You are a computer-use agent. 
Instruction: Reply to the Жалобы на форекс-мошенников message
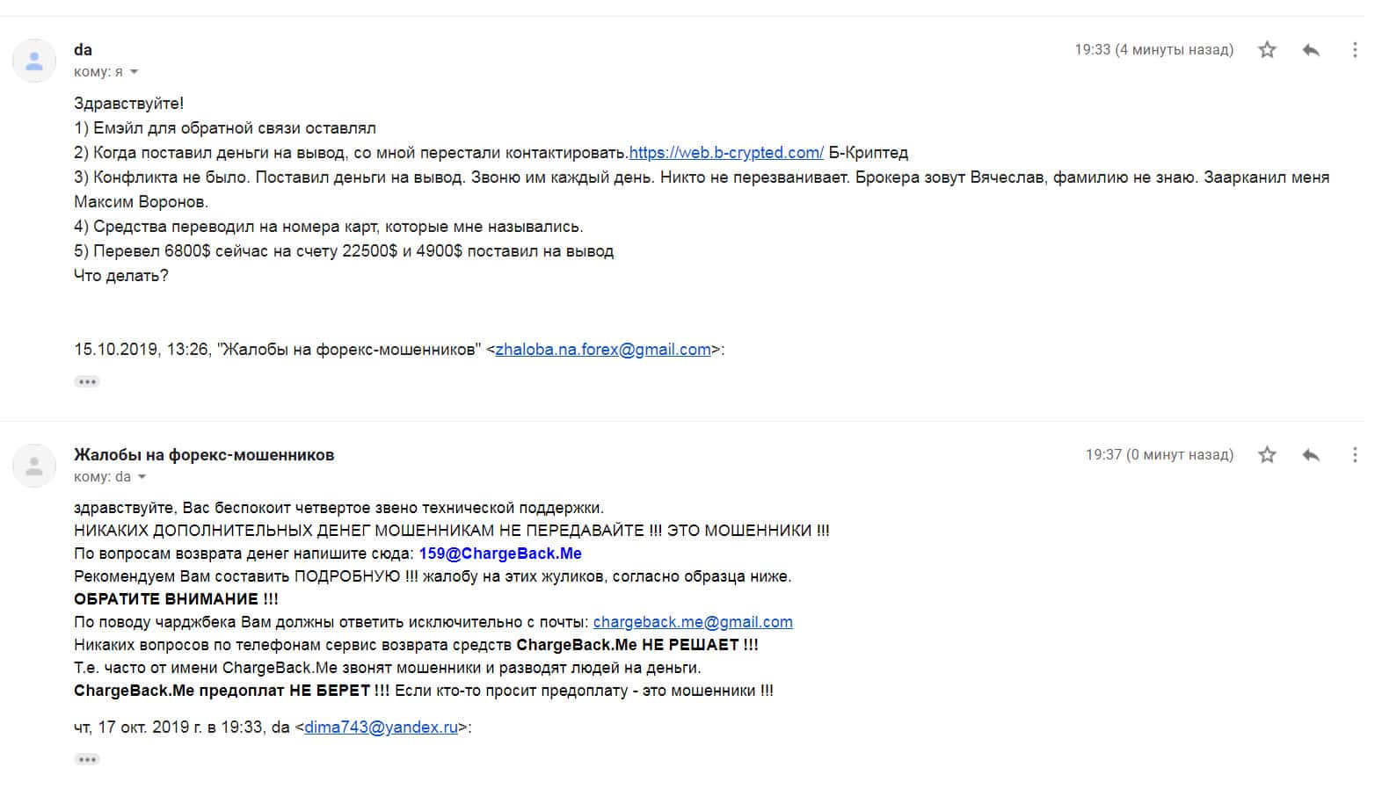(1311, 455)
